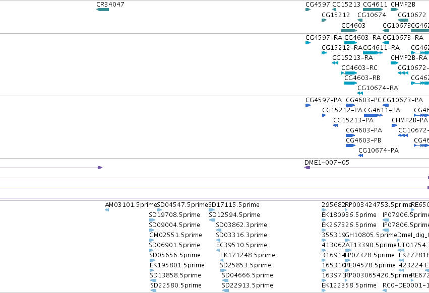Open the CG4597-RA transcript label

pos(324,37)
